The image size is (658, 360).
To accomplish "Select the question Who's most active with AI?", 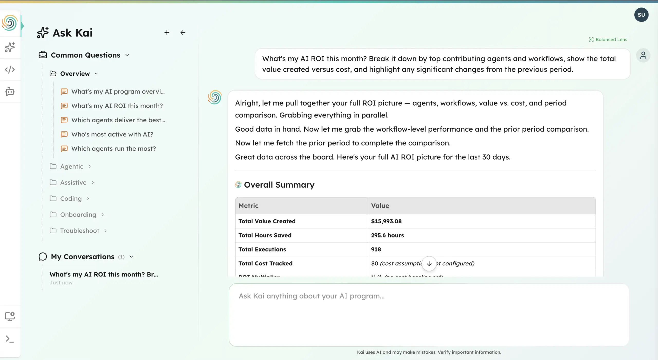I will (x=112, y=134).
